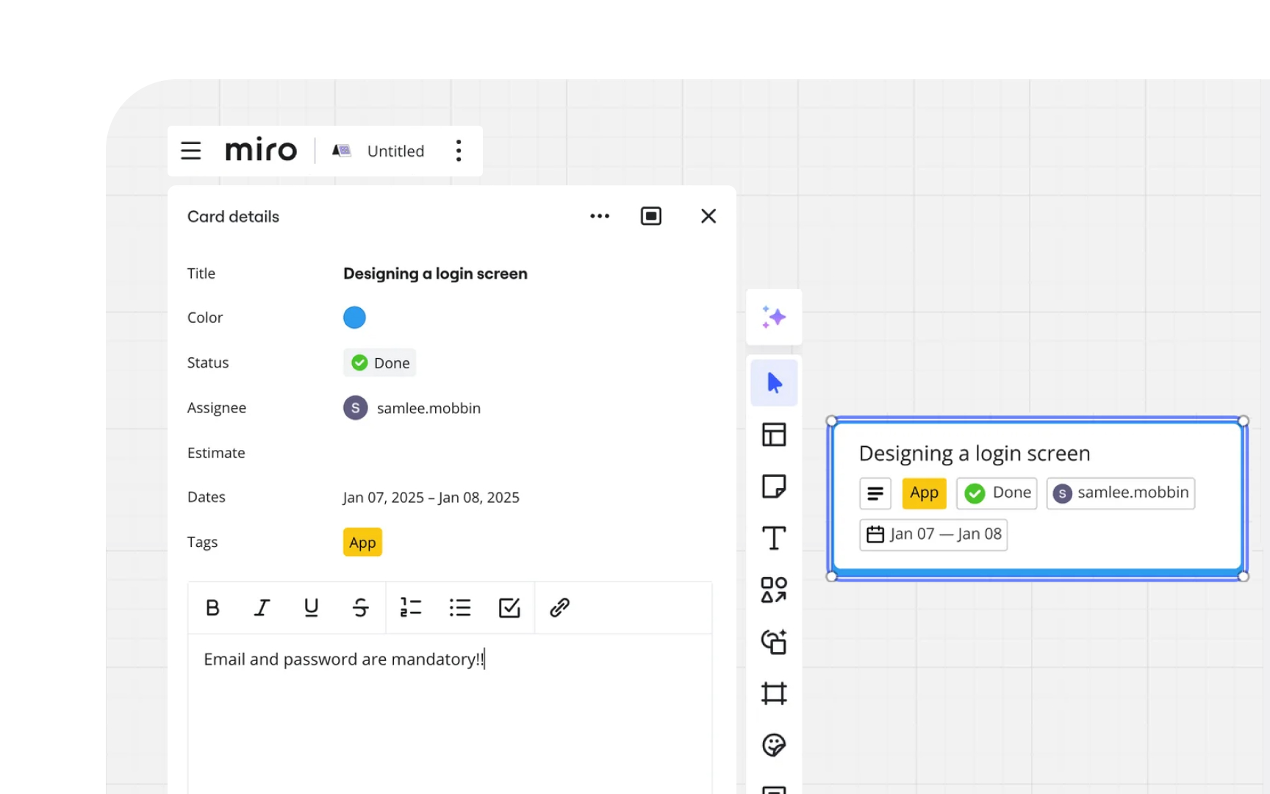The height and width of the screenshot is (794, 1270).
Task: Open the Done status selector
Action: click(379, 362)
